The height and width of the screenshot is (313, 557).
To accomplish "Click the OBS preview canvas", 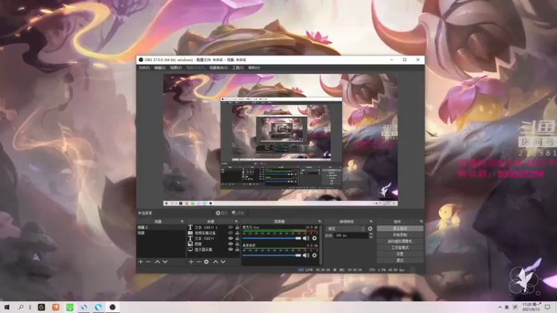I will (x=281, y=140).
